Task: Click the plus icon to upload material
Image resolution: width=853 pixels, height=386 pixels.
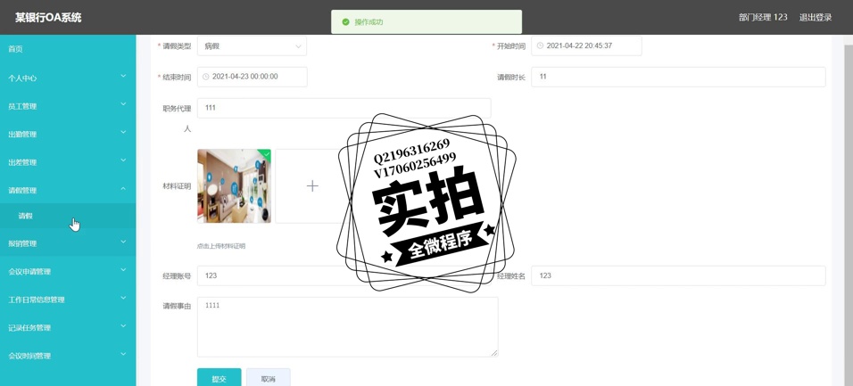Action: [x=311, y=186]
